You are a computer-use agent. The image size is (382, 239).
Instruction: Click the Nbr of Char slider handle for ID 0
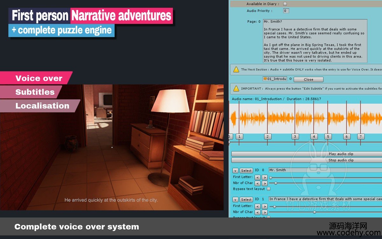tap(276, 183)
